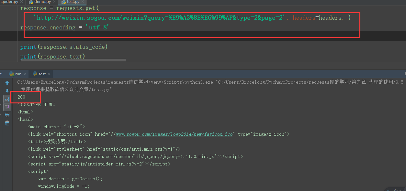Image resolution: width=406 pixels, height=191 pixels.
Task: Click the 200 status code output line
Action: 21,97
